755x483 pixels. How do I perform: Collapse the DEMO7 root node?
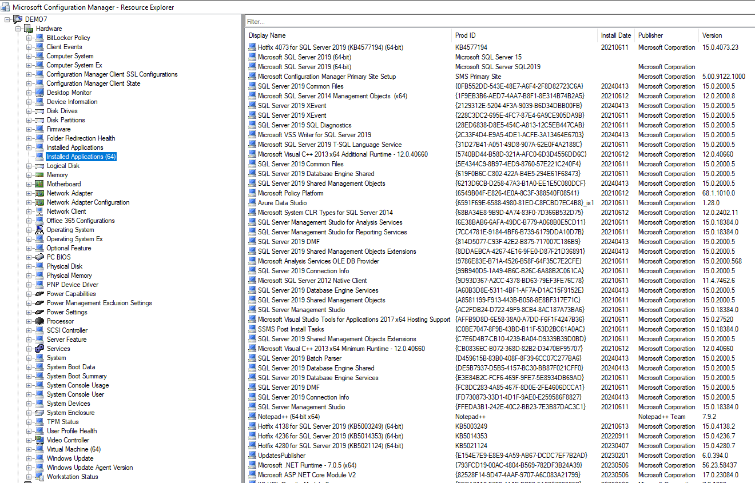click(x=7, y=19)
